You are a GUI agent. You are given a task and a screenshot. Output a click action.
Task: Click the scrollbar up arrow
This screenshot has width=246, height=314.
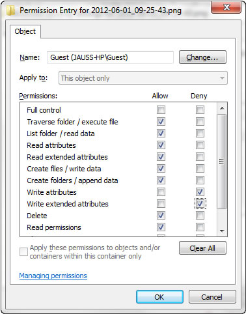coord(222,108)
